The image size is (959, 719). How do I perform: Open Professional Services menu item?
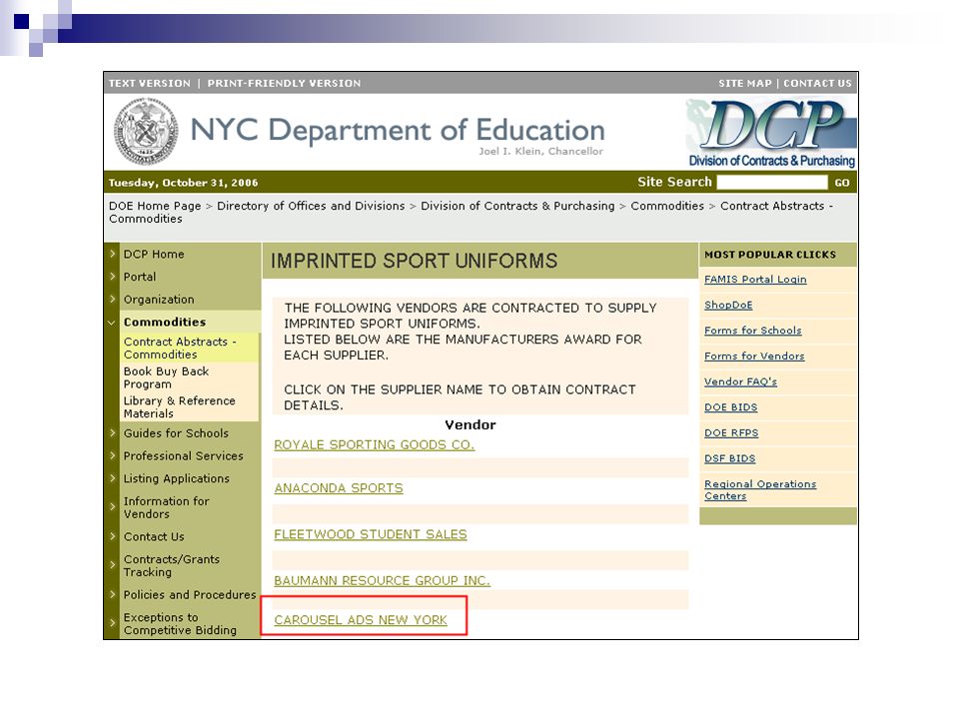click(184, 456)
